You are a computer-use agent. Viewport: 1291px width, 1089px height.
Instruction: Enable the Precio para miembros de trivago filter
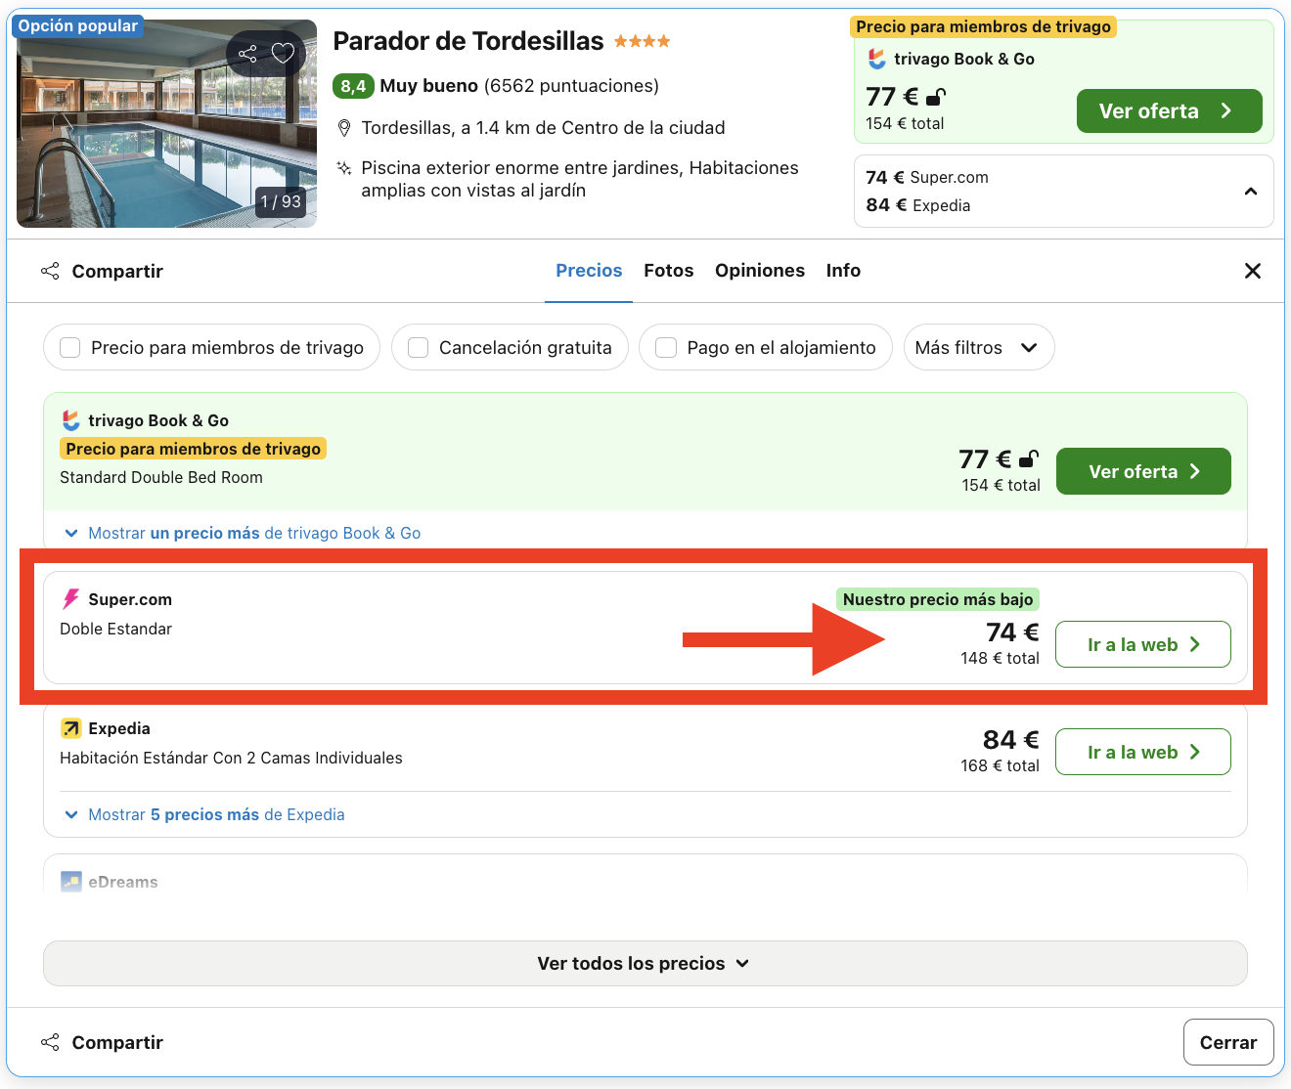click(69, 347)
